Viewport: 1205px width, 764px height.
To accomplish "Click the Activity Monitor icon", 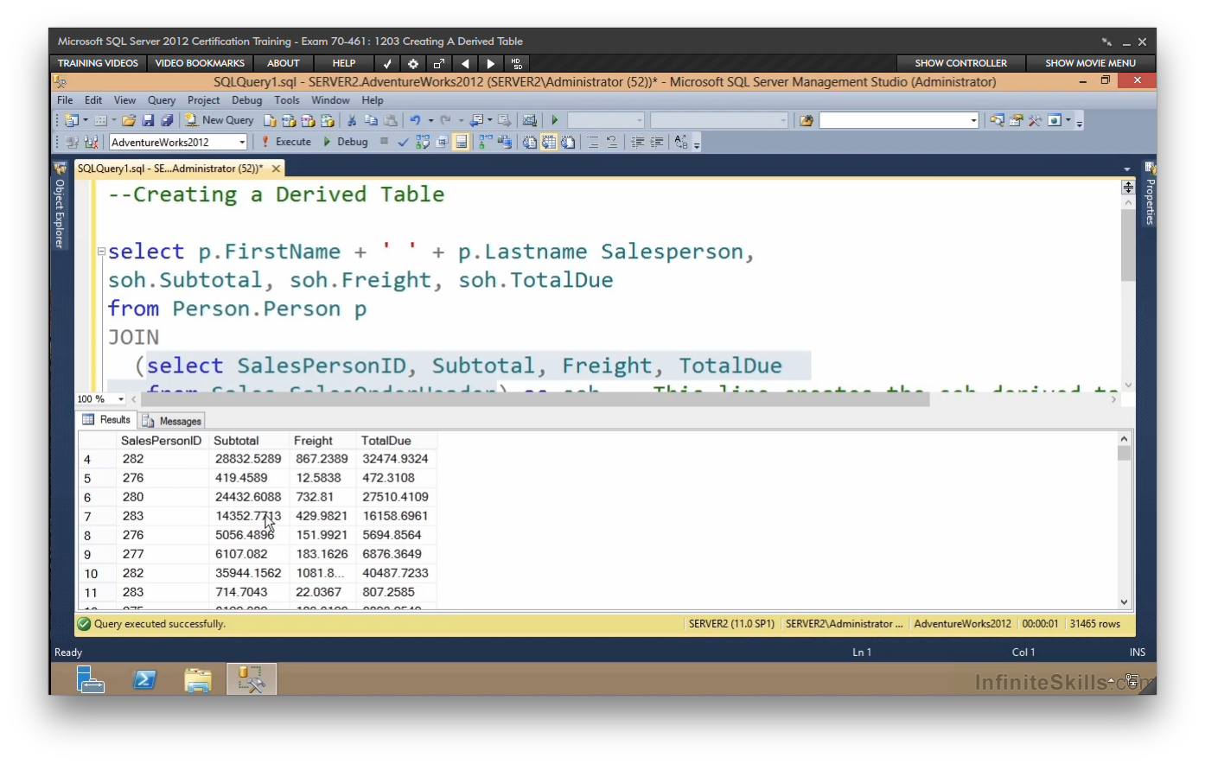I will point(529,120).
